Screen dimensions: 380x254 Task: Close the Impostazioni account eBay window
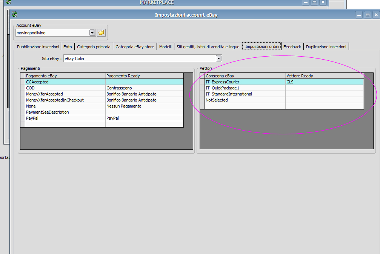click(376, 15)
